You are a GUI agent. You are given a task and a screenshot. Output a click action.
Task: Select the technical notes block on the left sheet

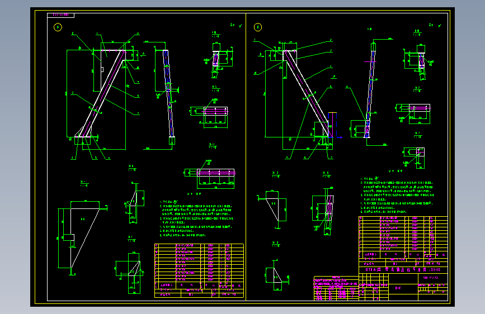196,218
